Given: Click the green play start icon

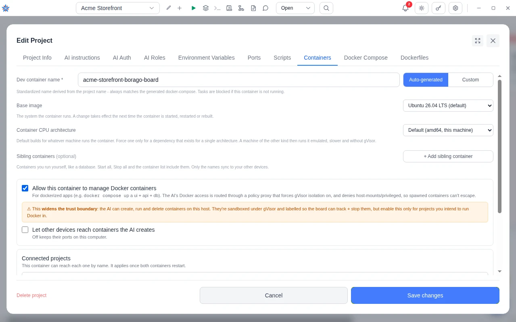Looking at the screenshot, I should (x=194, y=8).
